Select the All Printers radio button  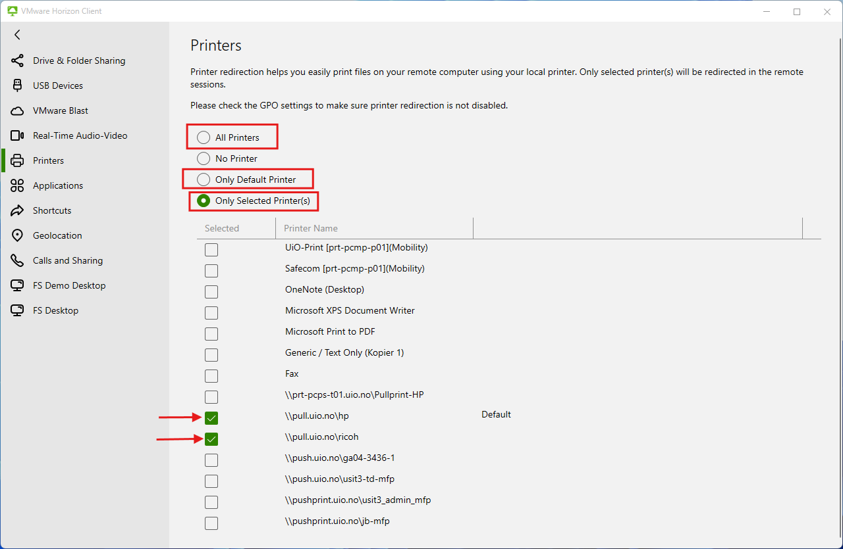tap(204, 137)
